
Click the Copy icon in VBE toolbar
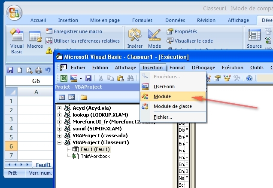[110, 78]
